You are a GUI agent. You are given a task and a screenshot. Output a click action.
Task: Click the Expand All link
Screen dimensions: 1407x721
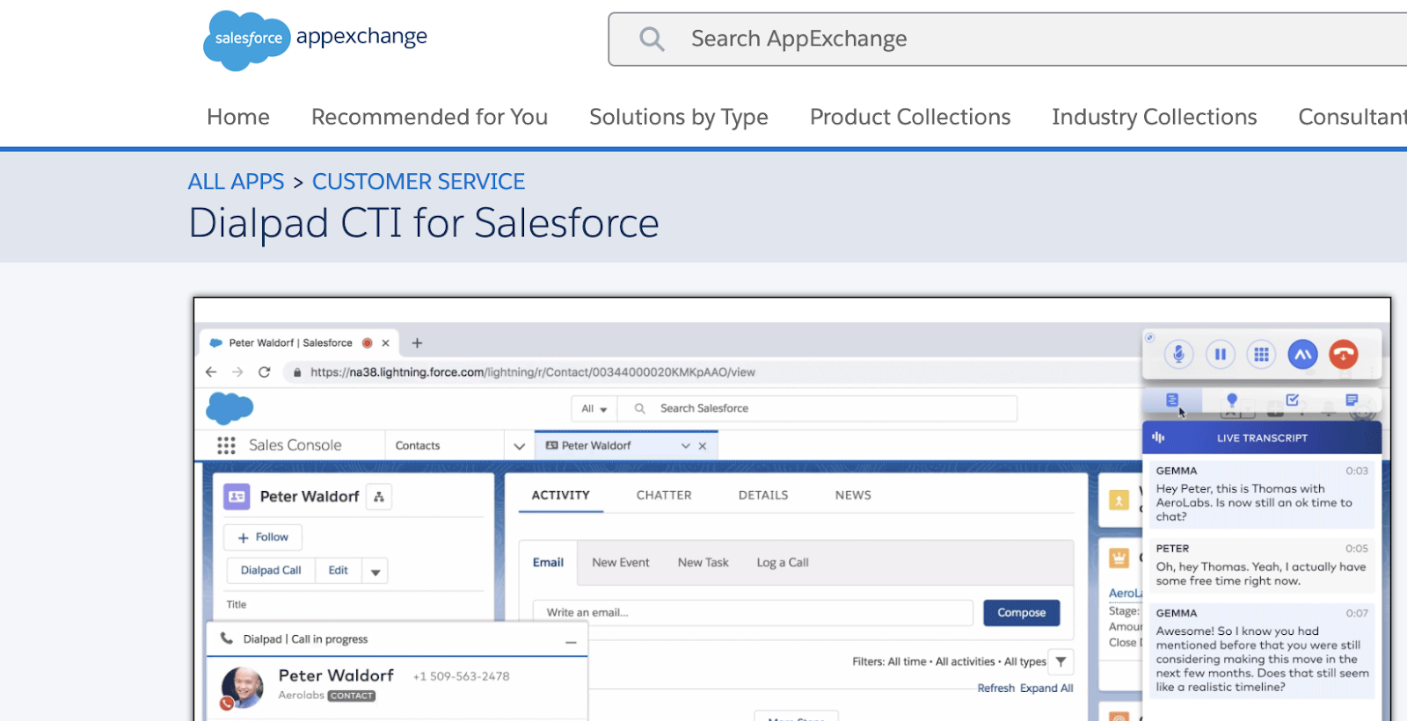tap(1046, 689)
